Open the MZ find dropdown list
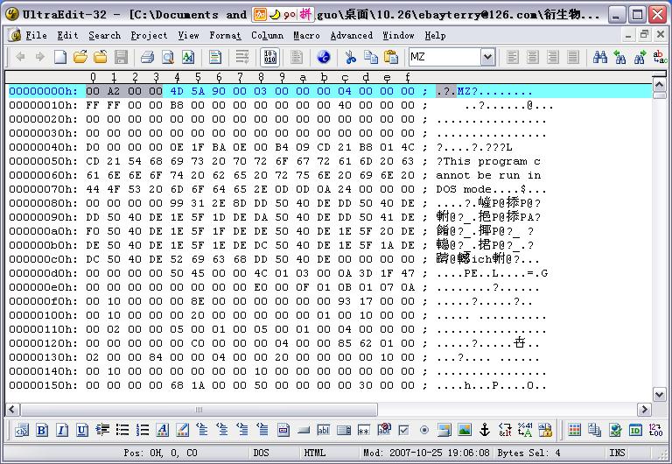672x464 pixels. click(x=487, y=57)
